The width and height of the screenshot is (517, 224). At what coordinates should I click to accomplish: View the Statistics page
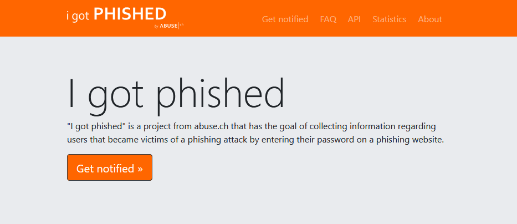point(389,19)
